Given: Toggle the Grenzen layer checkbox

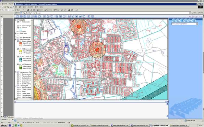Looking at the screenshot, I should 18,28.
